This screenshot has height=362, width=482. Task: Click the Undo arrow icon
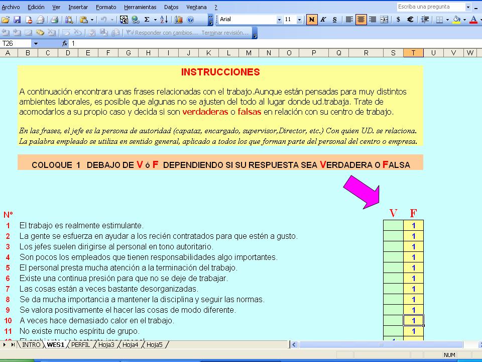tap(103, 20)
